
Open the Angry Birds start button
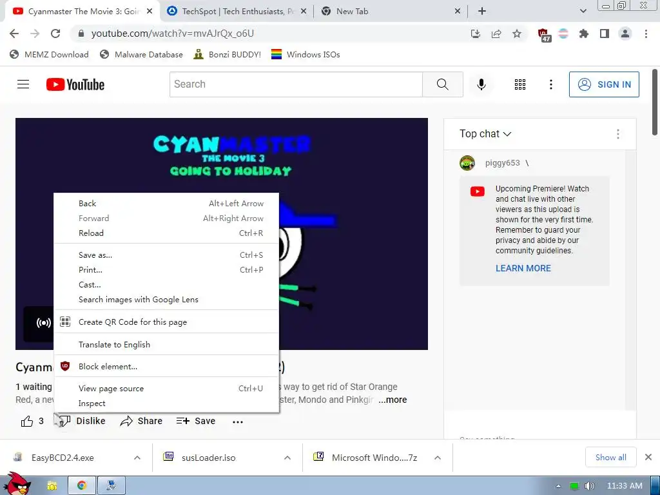click(17, 484)
